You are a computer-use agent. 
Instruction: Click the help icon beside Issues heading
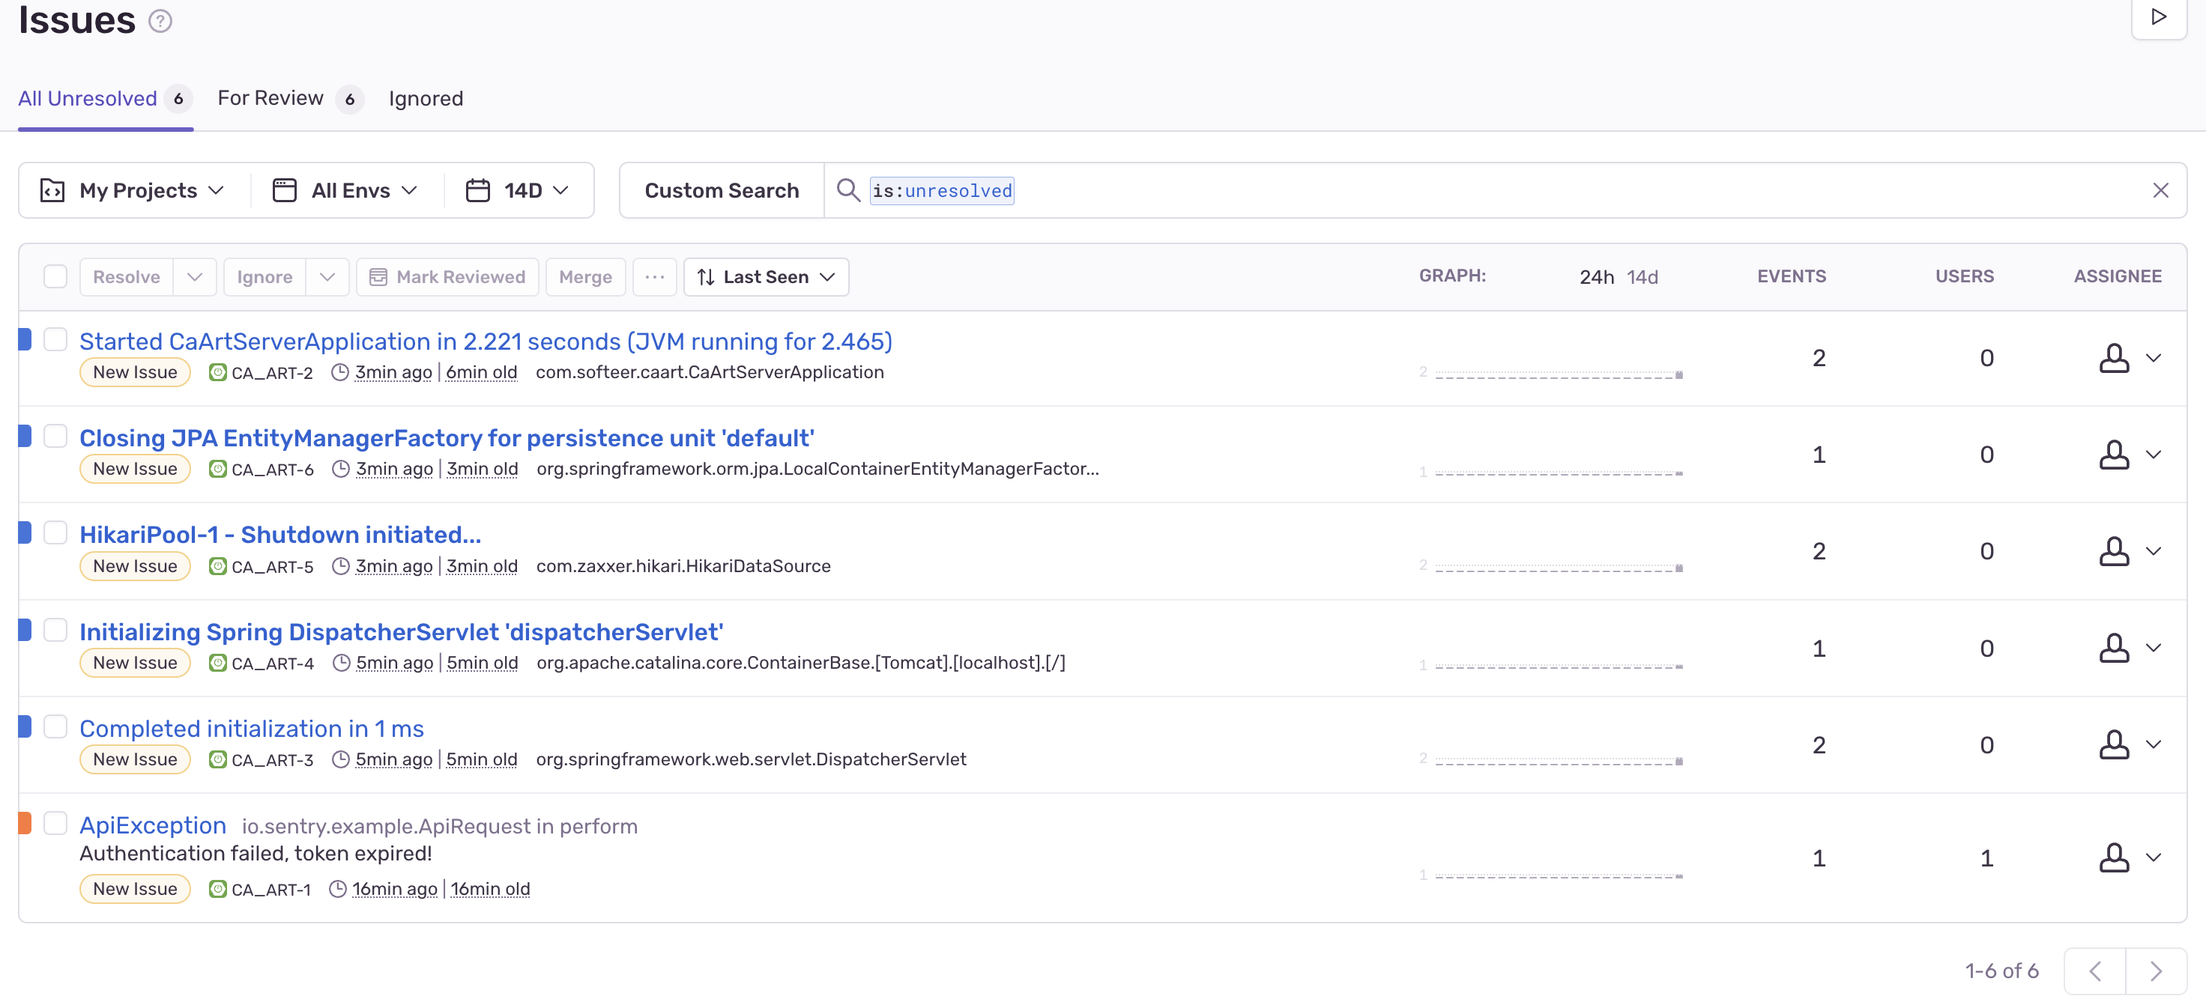click(x=160, y=20)
